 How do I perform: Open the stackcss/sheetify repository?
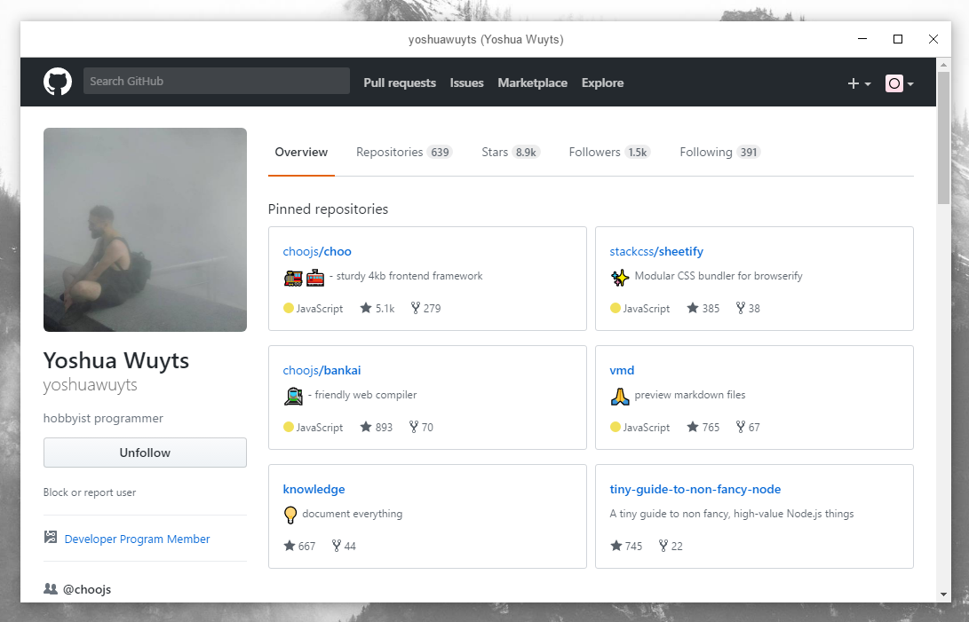656,251
